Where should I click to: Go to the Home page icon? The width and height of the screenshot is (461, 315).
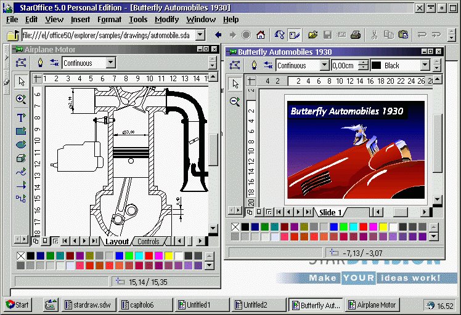click(261, 35)
